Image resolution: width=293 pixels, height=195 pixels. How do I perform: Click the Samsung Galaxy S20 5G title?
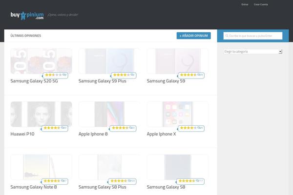point(34,81)
